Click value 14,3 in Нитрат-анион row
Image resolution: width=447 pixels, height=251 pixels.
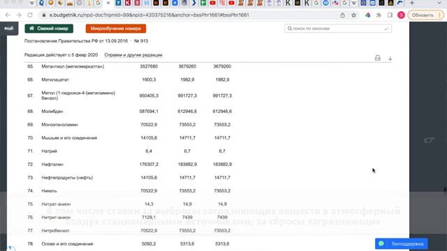pos(149,204)
